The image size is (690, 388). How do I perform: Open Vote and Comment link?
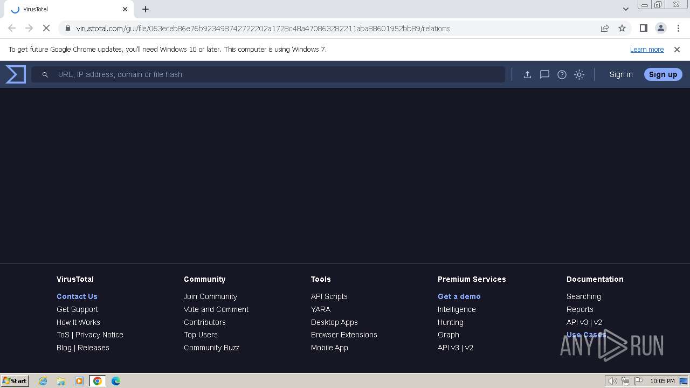click(216, 309)
